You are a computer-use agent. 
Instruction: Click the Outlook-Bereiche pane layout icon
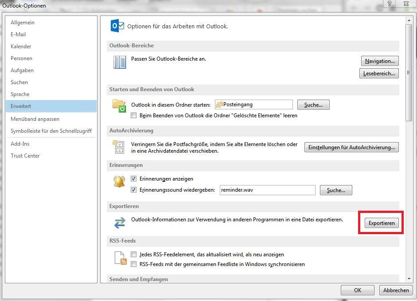pyautogui.click(x=119, y=62)
